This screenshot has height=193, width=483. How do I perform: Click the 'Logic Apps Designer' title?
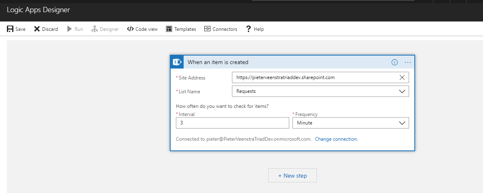(x=38, y=10)
